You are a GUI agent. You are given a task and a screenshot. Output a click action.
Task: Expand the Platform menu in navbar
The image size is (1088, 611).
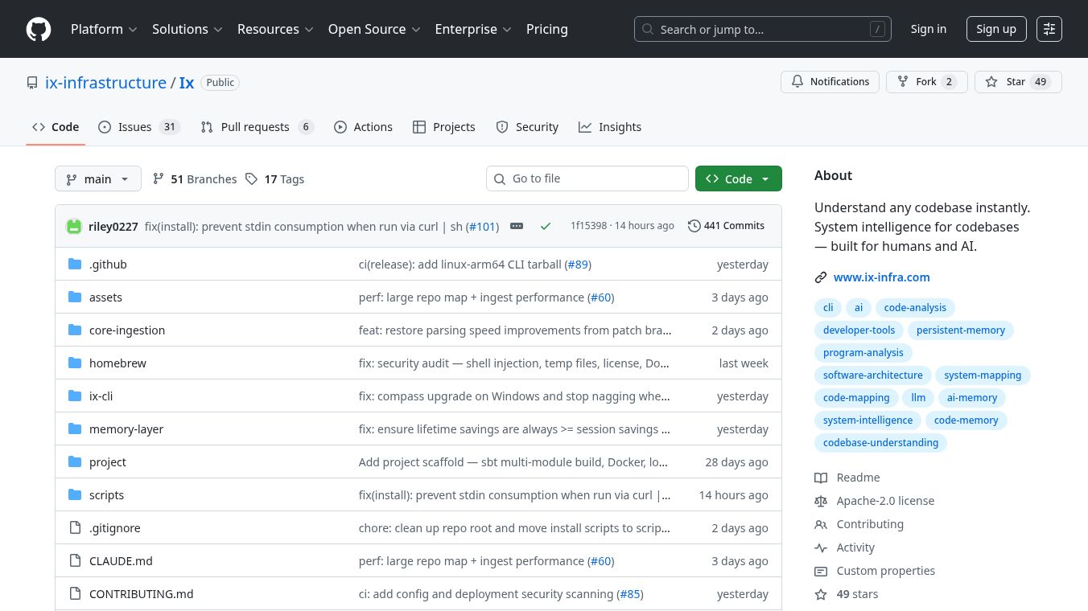[x=105, y=29]
